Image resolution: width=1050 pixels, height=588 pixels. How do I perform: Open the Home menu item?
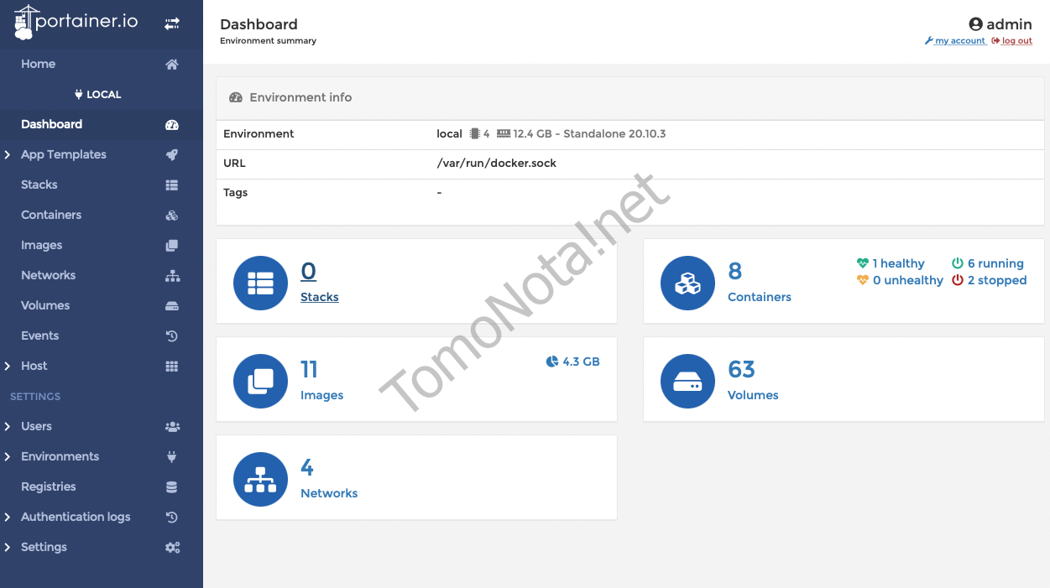pyautogui.click(x=39, y=64)
